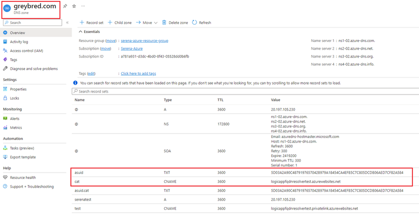Click the privatelink.azurewebsites.net value

tap(314, 208)
